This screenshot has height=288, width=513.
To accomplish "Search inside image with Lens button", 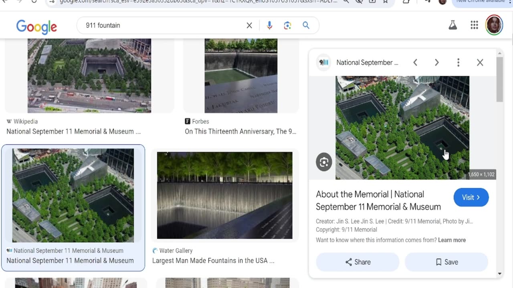I will coord(324,162).
